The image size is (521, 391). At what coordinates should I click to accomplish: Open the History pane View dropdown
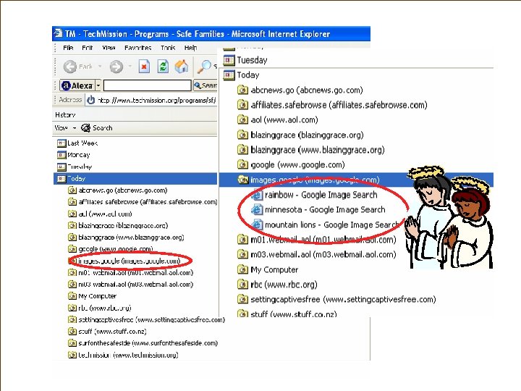click(65, 127)
